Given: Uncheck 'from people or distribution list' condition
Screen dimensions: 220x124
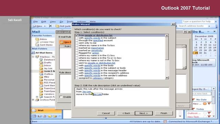Looking at the screenshot, I should coord(77,35).
